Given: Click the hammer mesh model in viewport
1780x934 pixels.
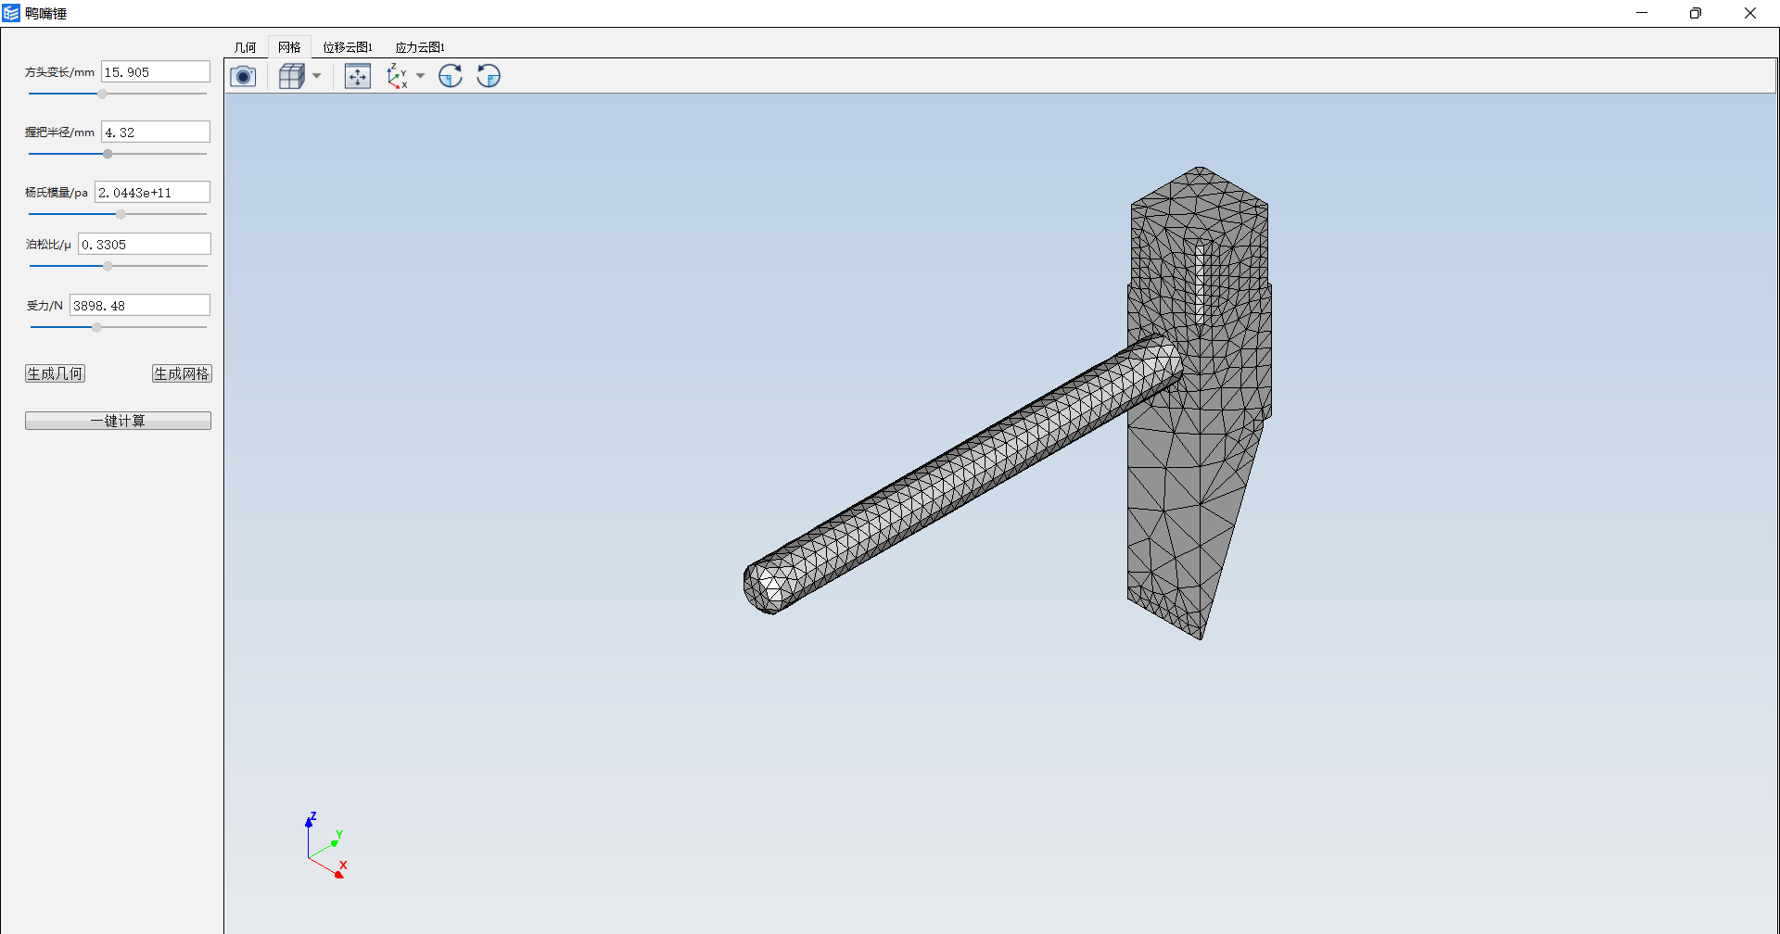Looking at the screenshot, I should pyautogui.click(x=1008, y=403).
